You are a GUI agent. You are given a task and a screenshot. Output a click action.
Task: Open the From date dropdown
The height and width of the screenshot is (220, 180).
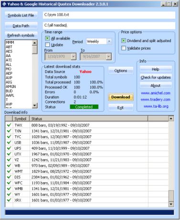pyautogui.click(x=74, y=56)
